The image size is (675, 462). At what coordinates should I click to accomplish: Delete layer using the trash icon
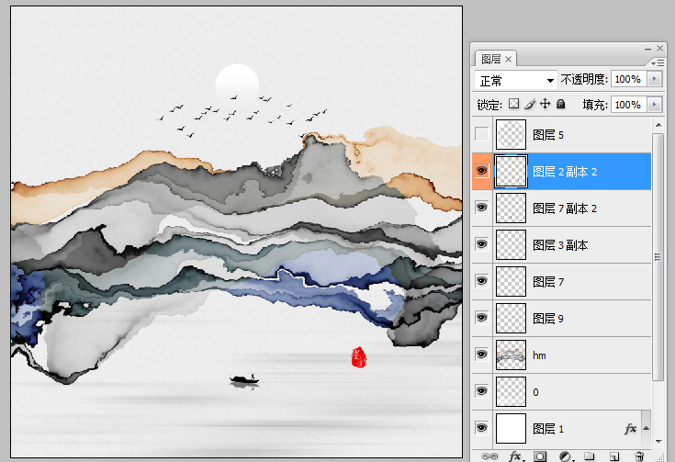(639, 456)
